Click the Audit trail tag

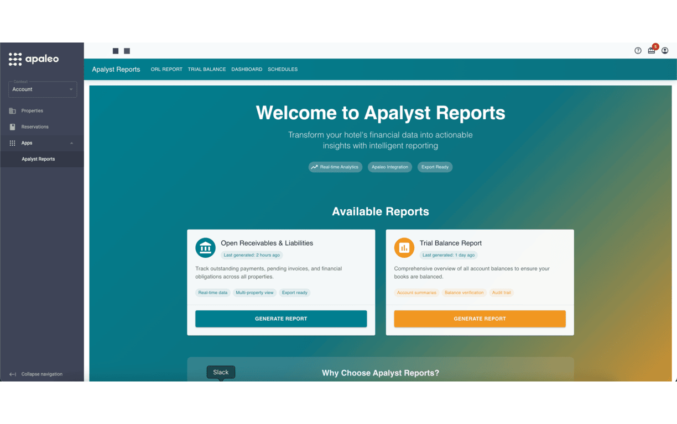click(502, 293)
